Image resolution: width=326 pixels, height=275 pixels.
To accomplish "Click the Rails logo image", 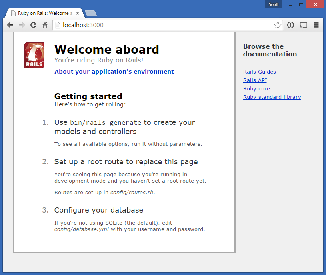I will 34,55.
